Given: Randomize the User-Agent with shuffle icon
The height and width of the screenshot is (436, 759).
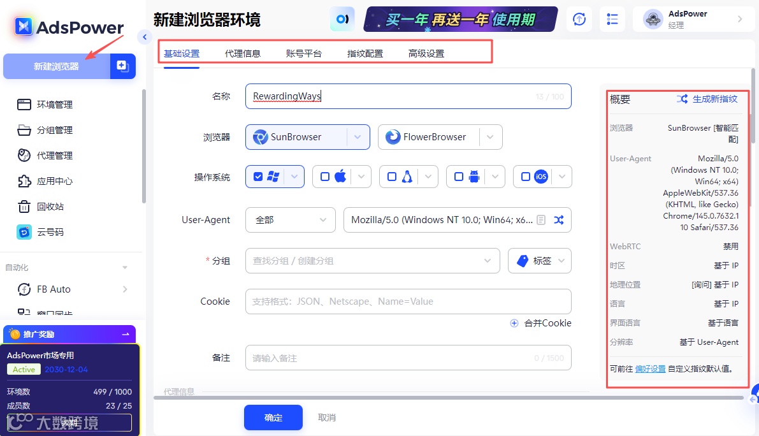Looking at the screenshot, I should (559, 220).
